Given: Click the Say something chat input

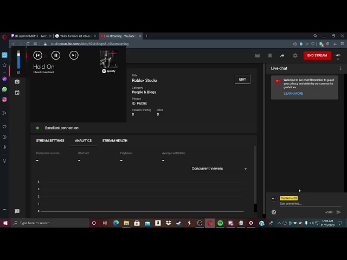Looking at the screenshot, I should pyautogui.click(x=311, y=204).
